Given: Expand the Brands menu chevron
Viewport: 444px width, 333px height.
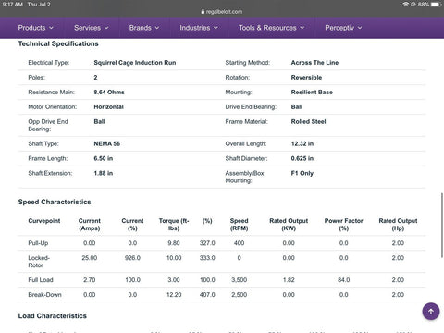Looking at the screenshot, I should (157, 28).
